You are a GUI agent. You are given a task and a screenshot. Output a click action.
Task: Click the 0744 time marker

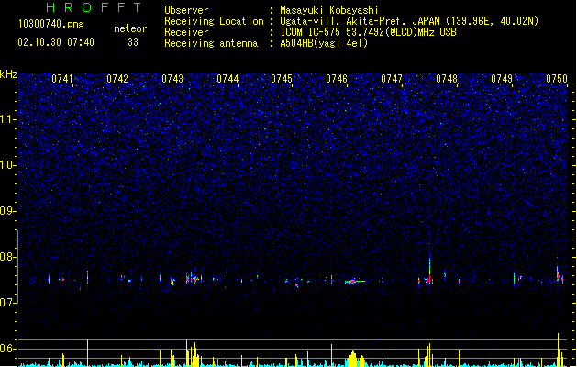tap(227, 79)
